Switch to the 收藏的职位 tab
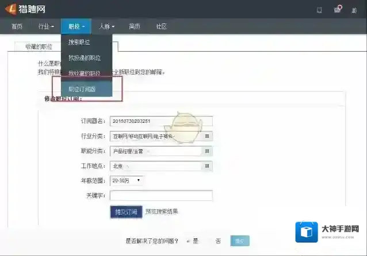Viewport: 367px width, 256px height. point(39,46)
